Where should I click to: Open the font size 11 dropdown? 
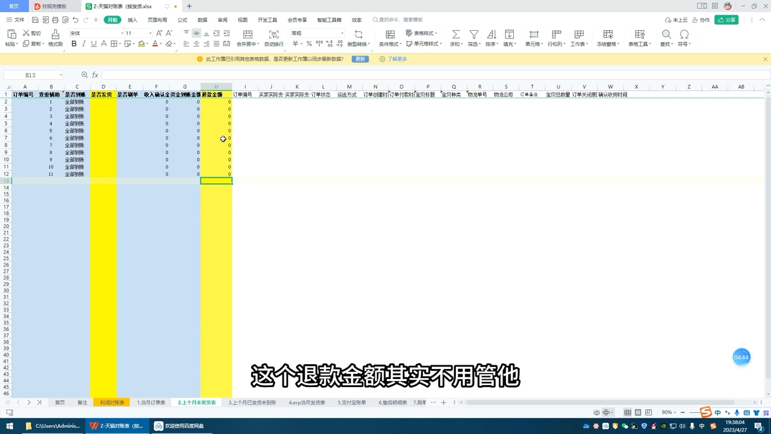[151, 33]
